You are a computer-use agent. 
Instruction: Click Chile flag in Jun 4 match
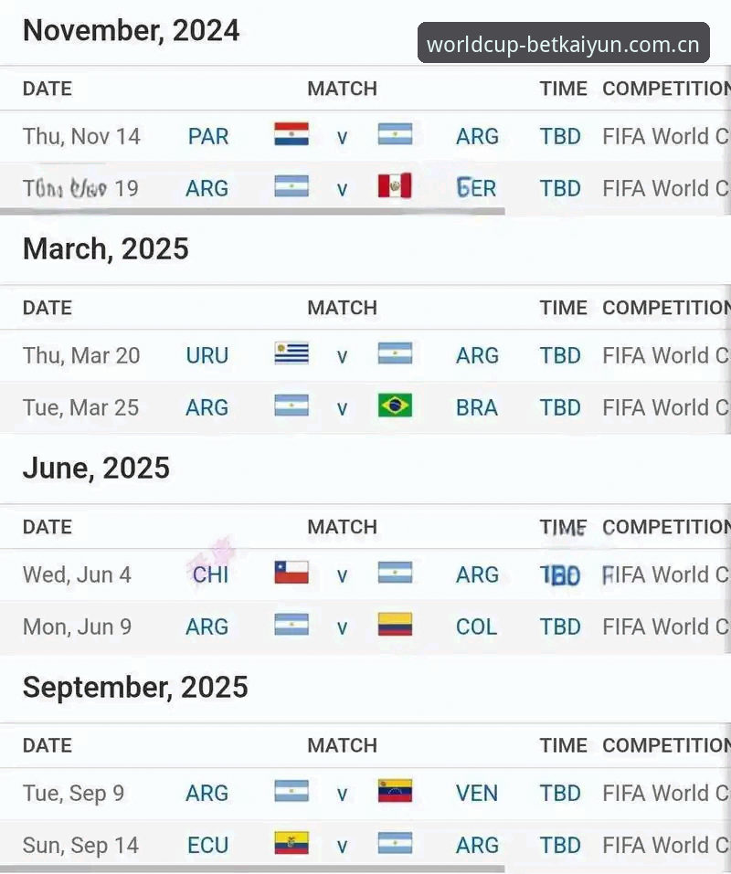[x=291, y=573]
